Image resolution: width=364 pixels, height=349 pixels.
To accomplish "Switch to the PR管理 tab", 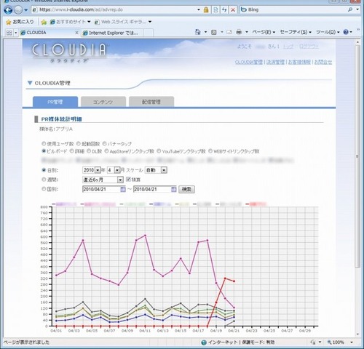I will coord(55,102).
